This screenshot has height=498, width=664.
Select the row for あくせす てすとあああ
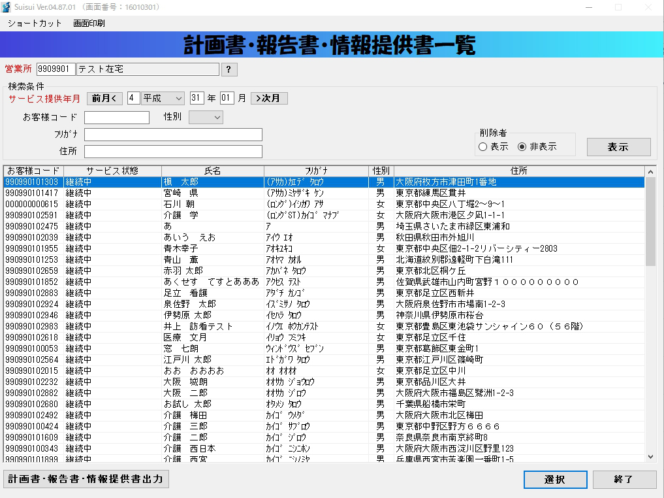click(x=324, y=282)
